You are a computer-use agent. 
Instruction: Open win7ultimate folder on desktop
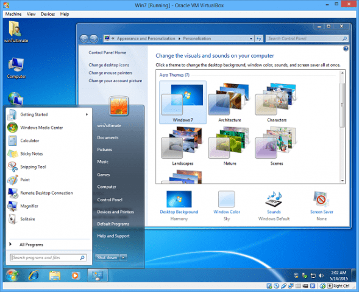point(16,32)
